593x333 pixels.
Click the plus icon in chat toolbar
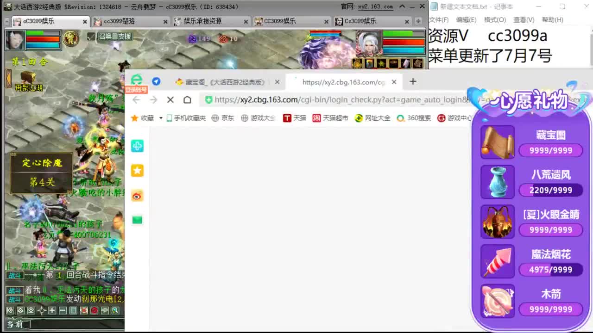[52, 311]
